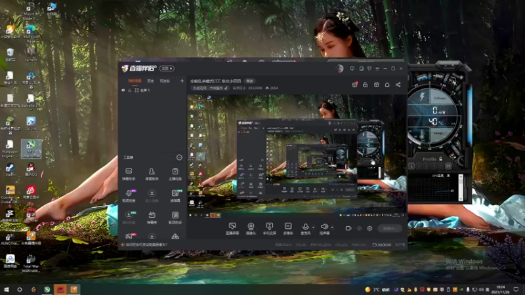Screen dimensions: 525x295
Task: Toggle the eye visibility icon for 全屏 1 source
Action: [x=123, y=90]
